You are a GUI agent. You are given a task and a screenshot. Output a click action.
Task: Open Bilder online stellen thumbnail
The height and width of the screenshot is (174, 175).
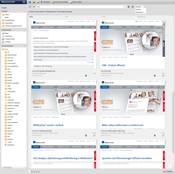pyautogui.click(x=132, y=104)
